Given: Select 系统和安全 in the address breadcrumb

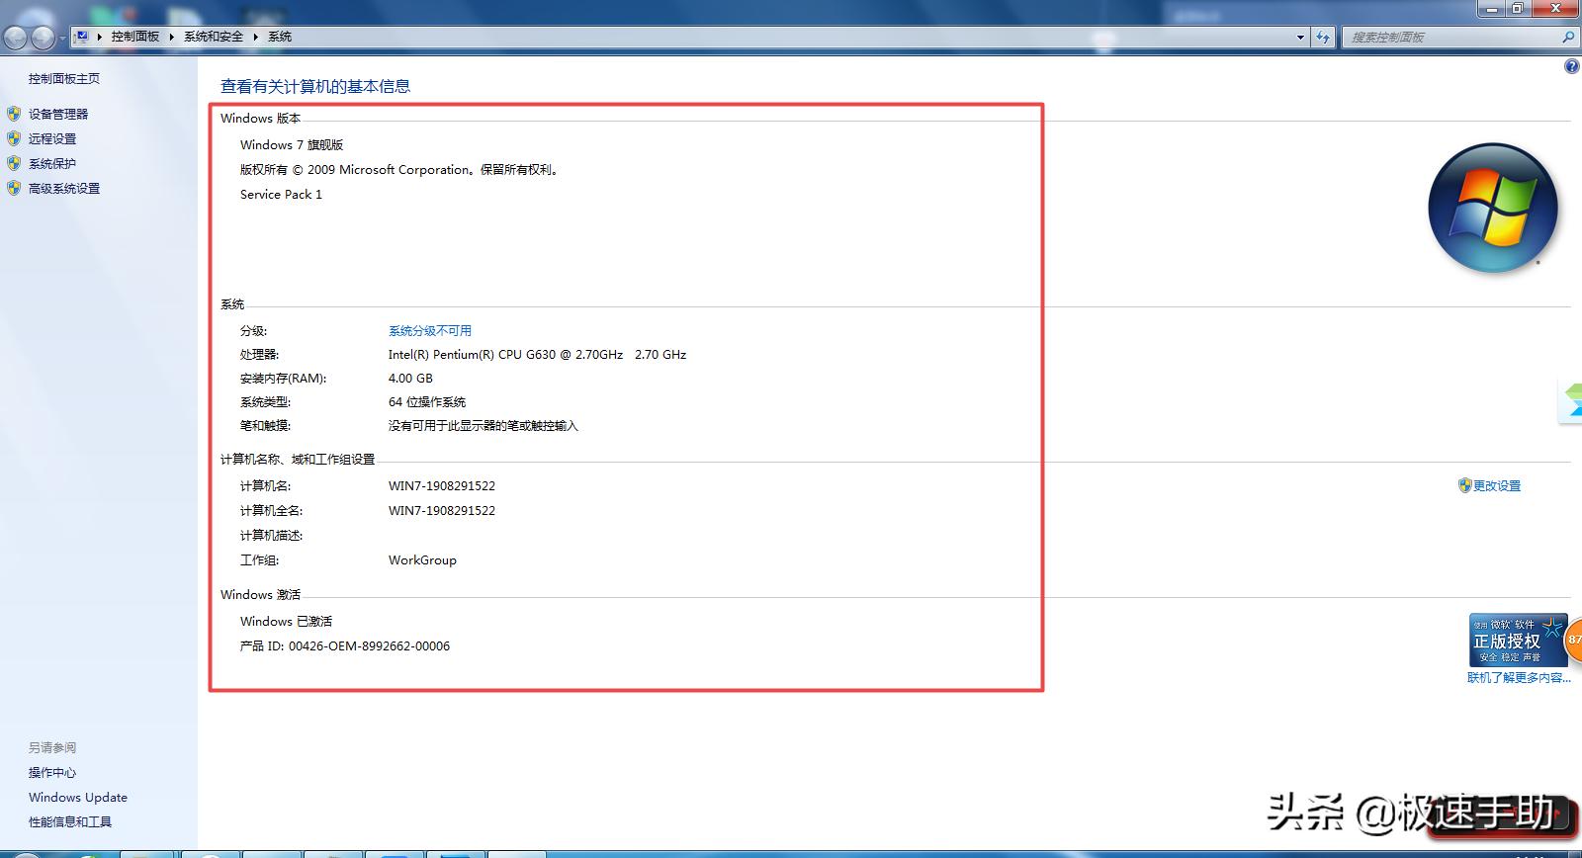Looking at the screenshot, I should coord(214,37).
